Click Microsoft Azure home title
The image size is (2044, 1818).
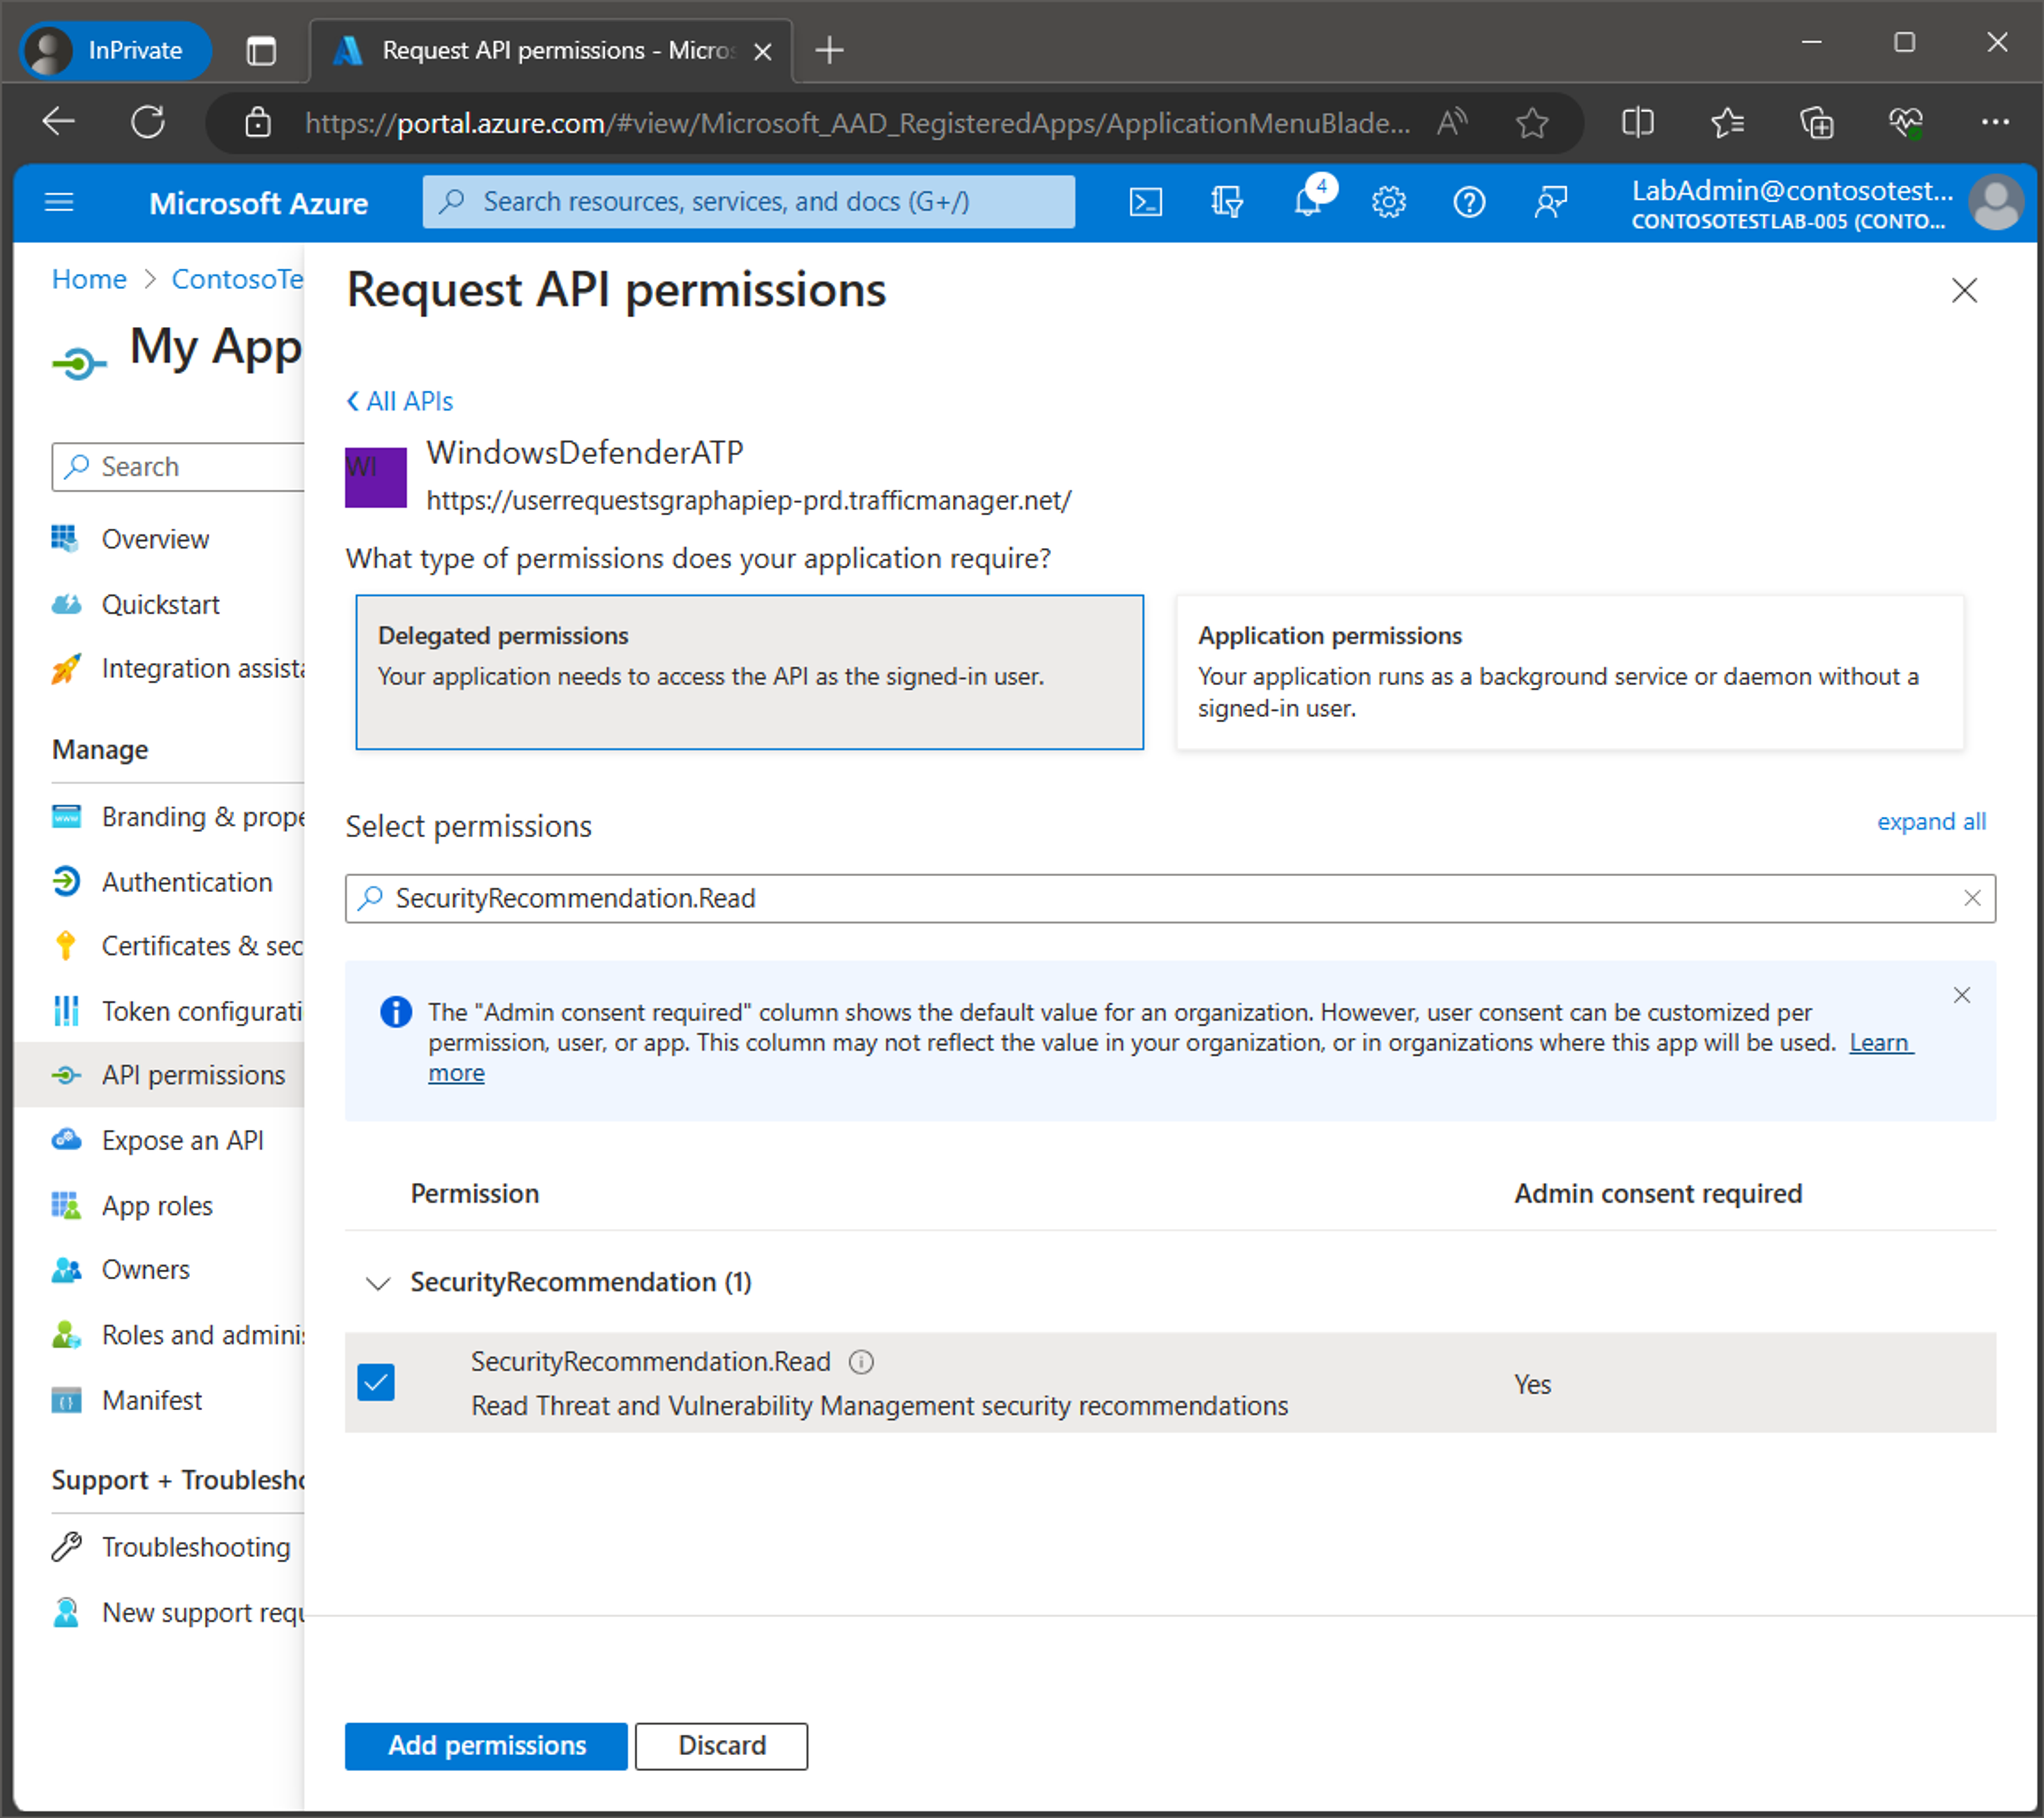click(259, 204)
